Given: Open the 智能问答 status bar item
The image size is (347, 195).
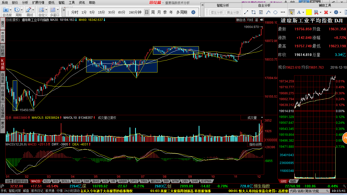Looking at the screenshot, I should [15, 191].
